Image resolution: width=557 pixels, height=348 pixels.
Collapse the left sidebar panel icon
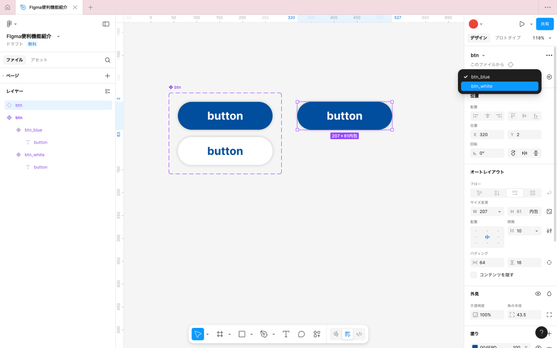tap(106, 24)
